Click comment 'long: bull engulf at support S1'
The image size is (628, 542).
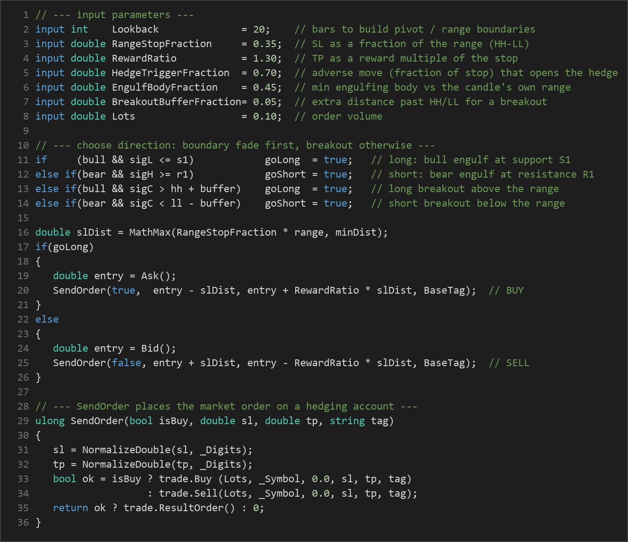(x=471, y=160)
